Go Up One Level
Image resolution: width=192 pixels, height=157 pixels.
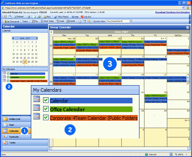click(11, 21)
